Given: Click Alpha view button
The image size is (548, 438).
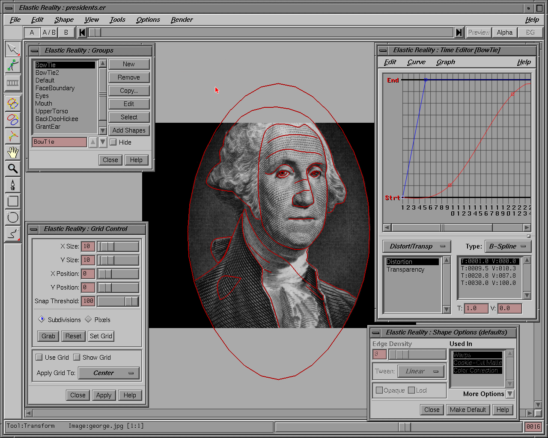Looking at the screenshot, I should pyautogui.click(x=504, y=33).
